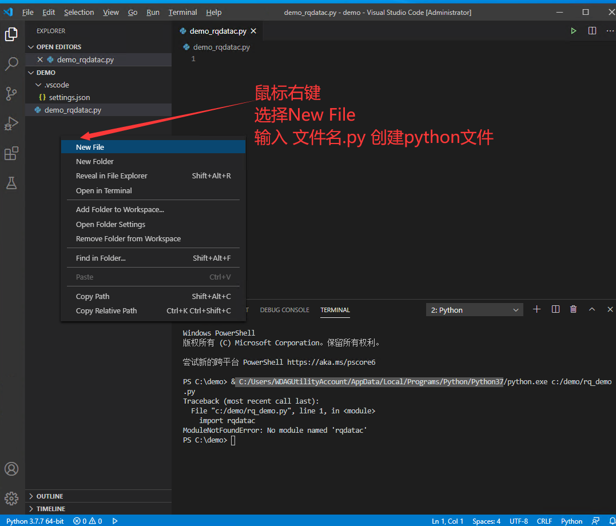Choose Find in Folder...

pos(153,258)
